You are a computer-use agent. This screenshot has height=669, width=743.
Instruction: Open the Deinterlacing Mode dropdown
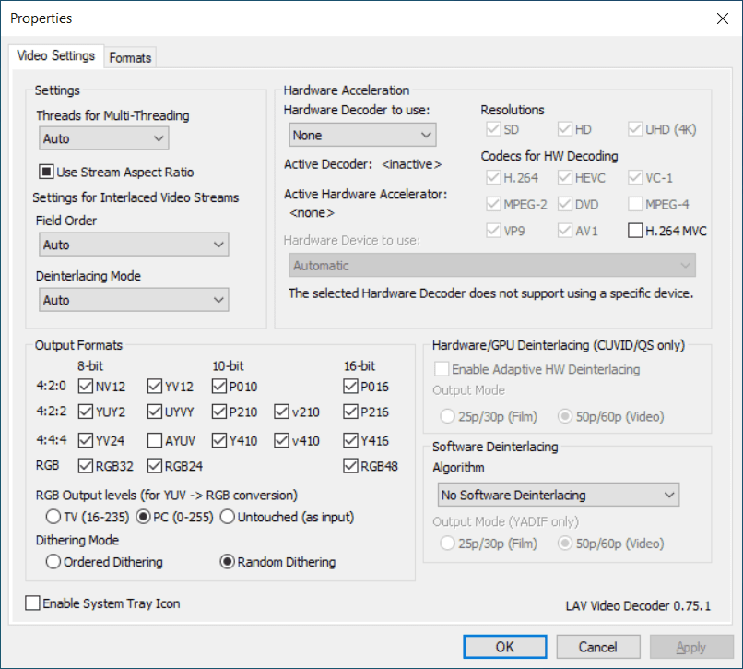(x=135, y=300)
